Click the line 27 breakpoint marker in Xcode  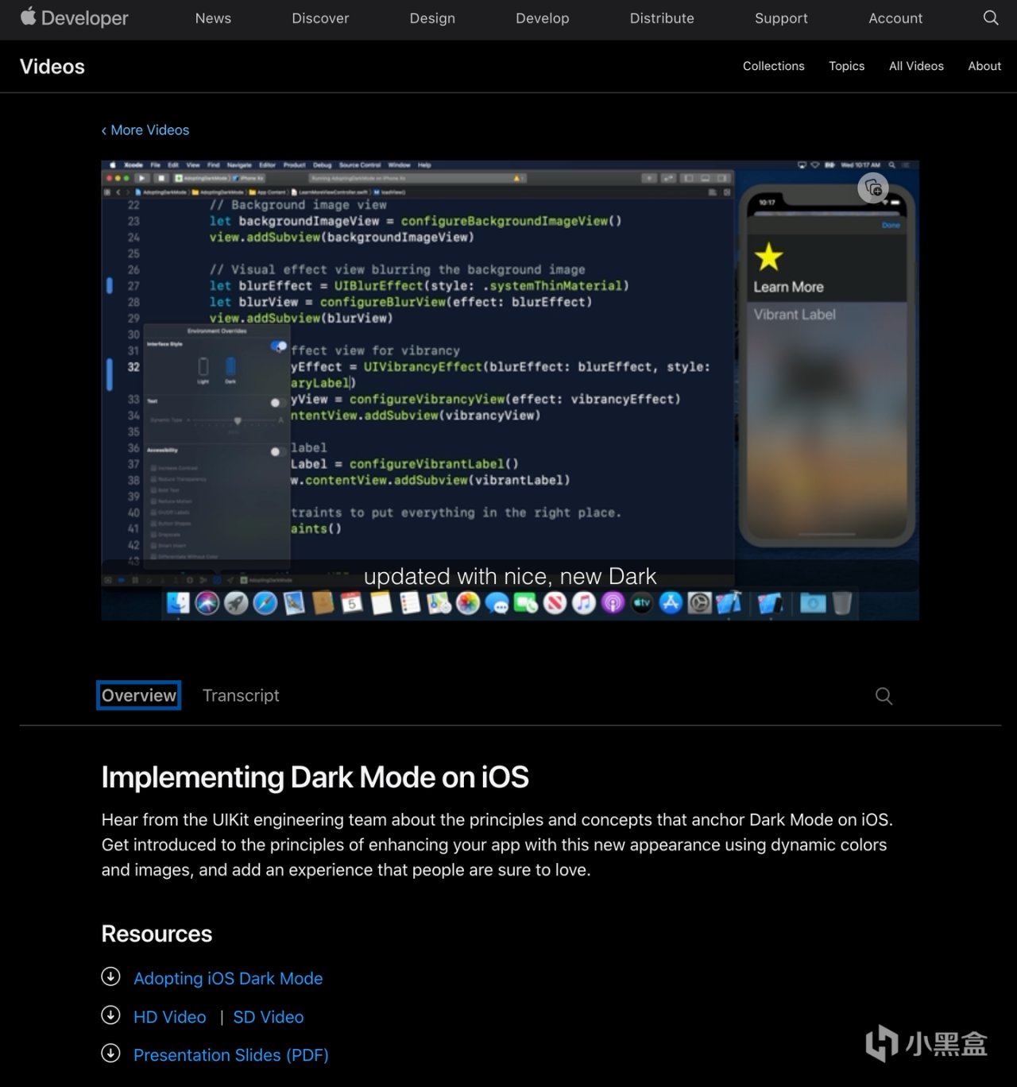[110, 285]
